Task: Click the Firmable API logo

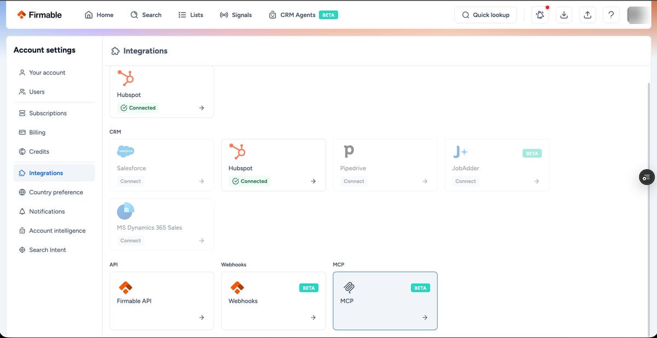Action: point(125,287)
